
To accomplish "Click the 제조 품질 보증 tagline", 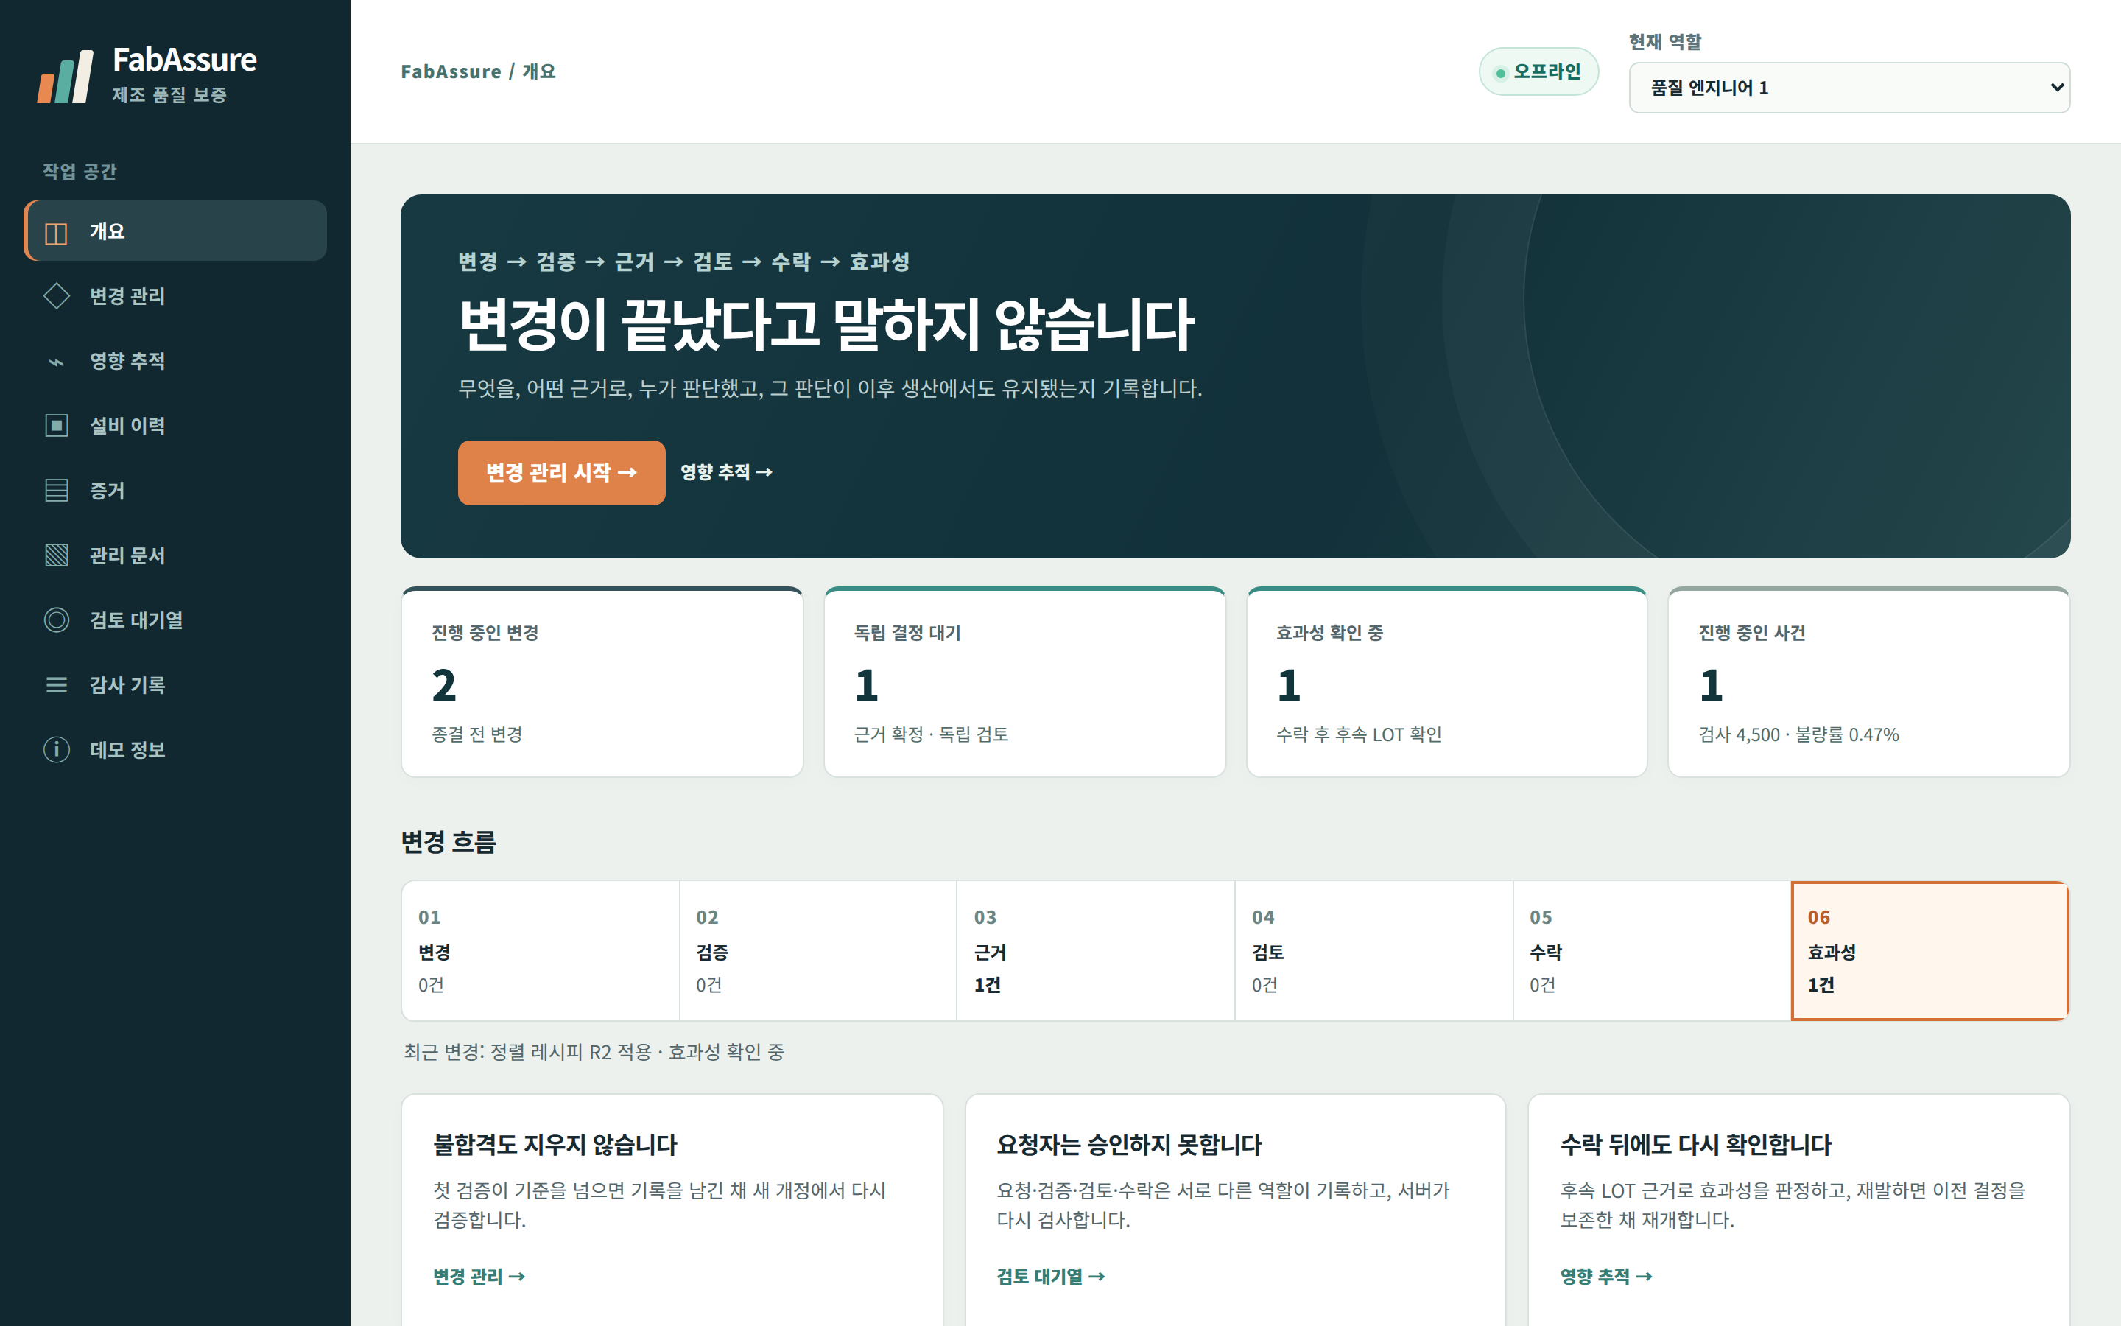I will [x=169, y=95].
